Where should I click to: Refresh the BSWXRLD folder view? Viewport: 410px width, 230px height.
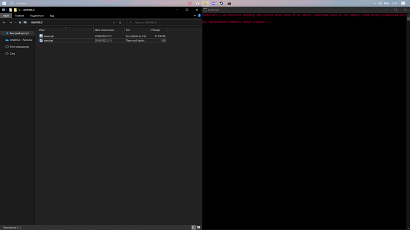(x=120, y=22)
